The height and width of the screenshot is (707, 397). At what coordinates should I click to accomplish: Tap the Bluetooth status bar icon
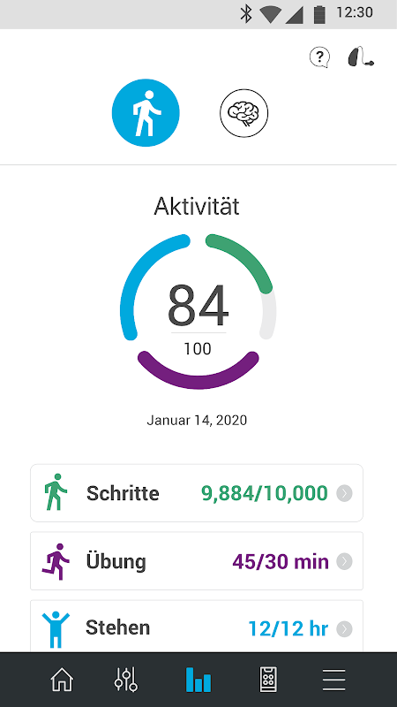coord(246,14)
